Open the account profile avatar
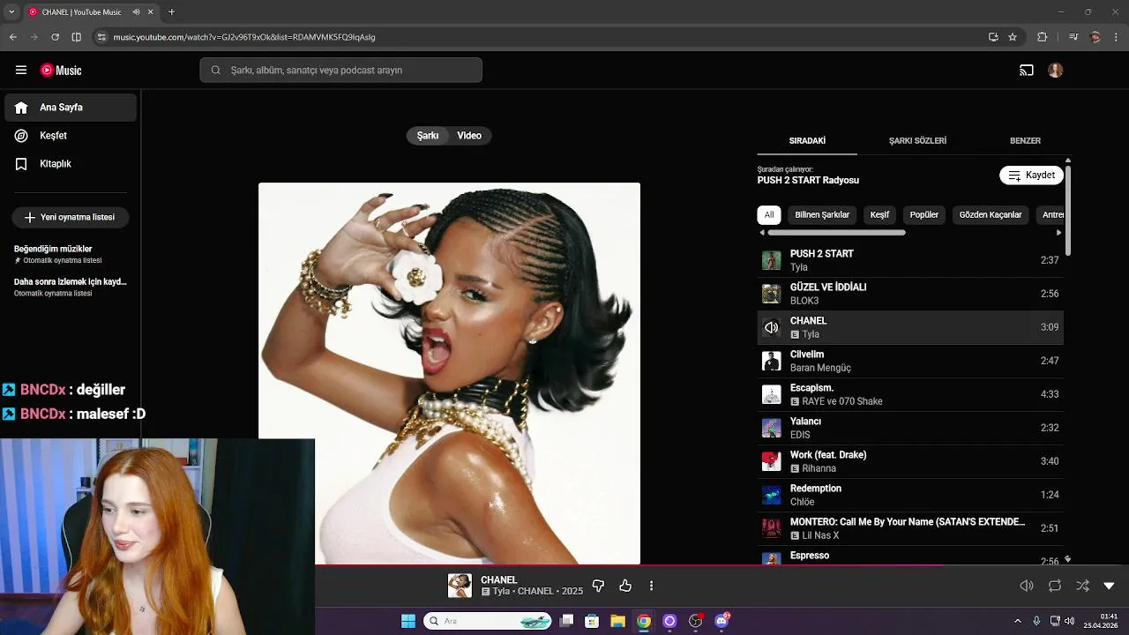The image size is (1129, 635). pos(1056,71)
